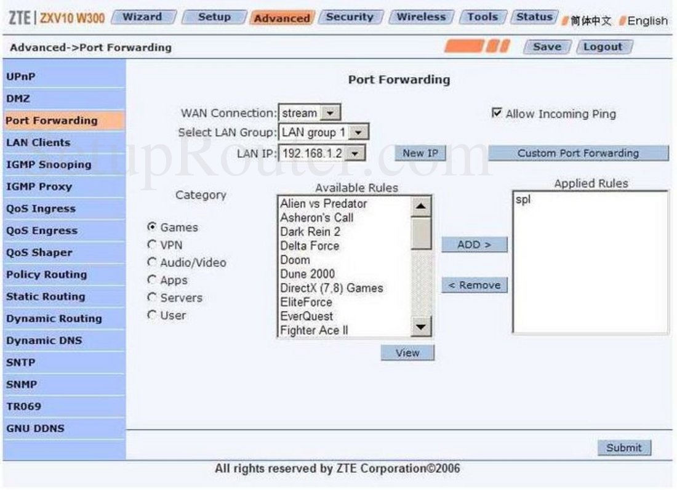This screenshot has width=677, height=490.
Task: Open TR069 settings
Action: [x=64, y=407]
